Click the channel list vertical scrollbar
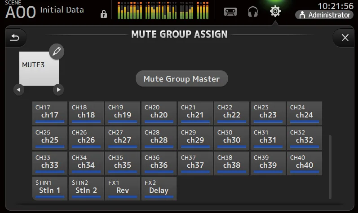Screen dimensions: 358x213 (330, 167)
